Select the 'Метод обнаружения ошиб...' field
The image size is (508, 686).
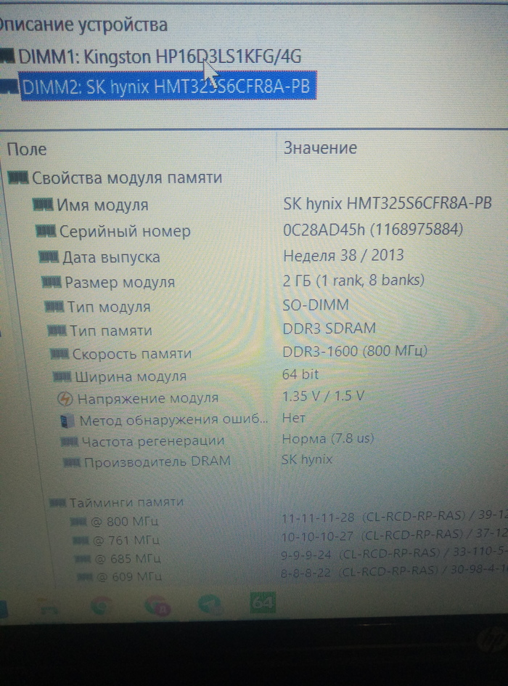(173, 421)
